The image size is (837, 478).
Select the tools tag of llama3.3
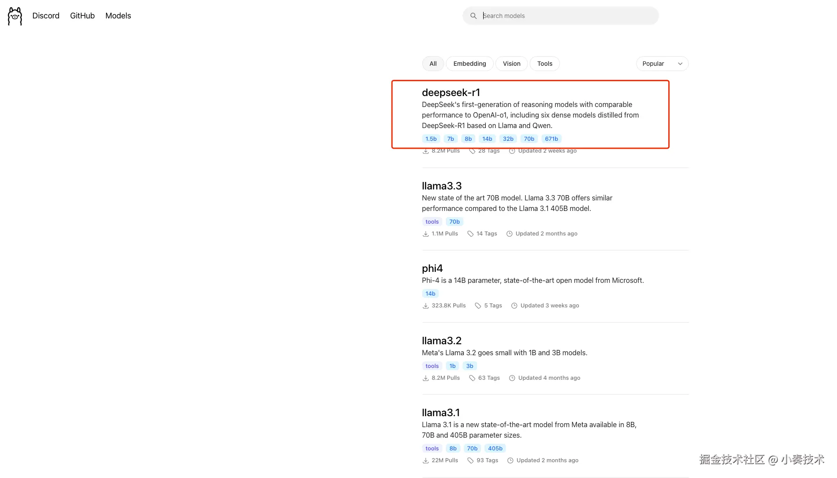[432, 222]
